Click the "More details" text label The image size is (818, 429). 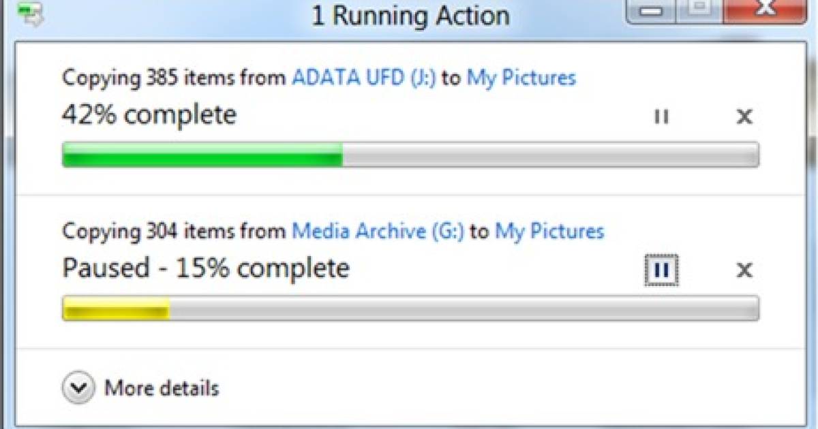coord(162,389)
